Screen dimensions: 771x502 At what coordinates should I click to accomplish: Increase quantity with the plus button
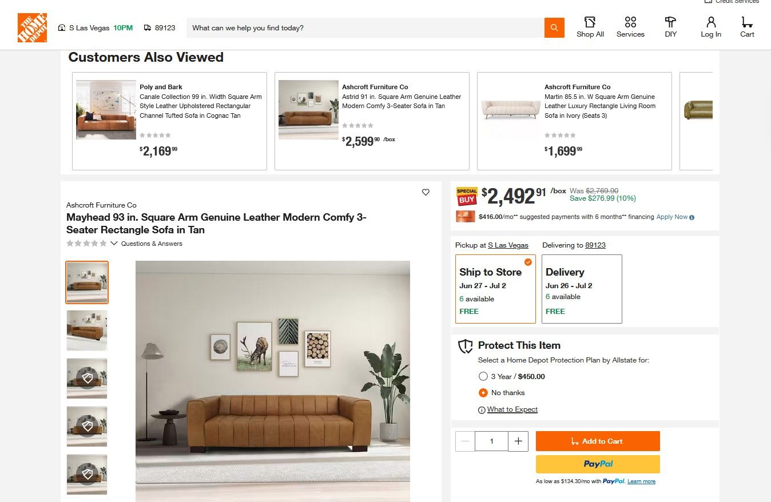(518, 441)
